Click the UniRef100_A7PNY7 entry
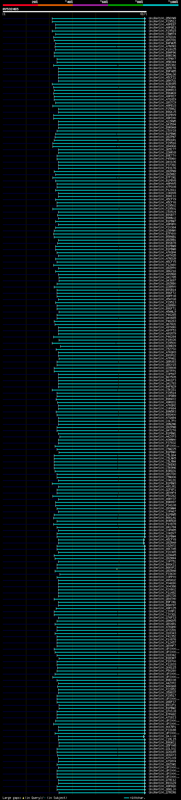Screen dimensions: 181x800 (x=162, y=59)
